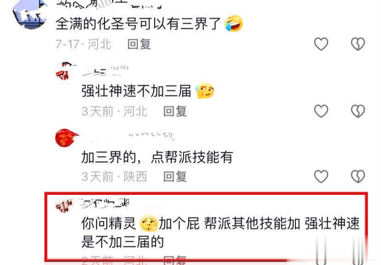The image size is (381, 265).
Task: Dislike the 加三界的，点帮派技能有 reply
Action: coord(358,176)
